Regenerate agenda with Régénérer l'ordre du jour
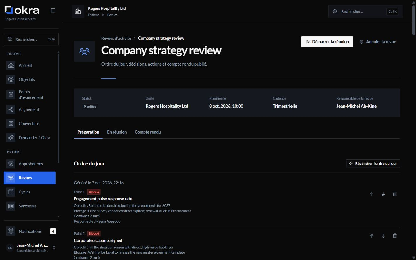The height and width of the screenshot is (260, 416). tap(373, 163)
